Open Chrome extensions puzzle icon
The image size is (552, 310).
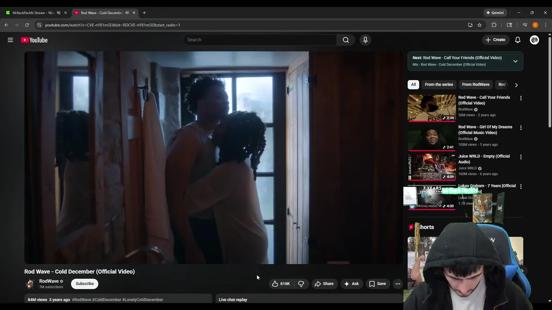click(494, 25)
